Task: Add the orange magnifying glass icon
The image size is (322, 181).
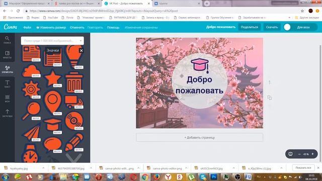Action: point(31,111)
